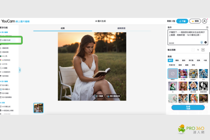Select the 藝術 style category
Screen dimensions: 210x140
tap(184, 61)
